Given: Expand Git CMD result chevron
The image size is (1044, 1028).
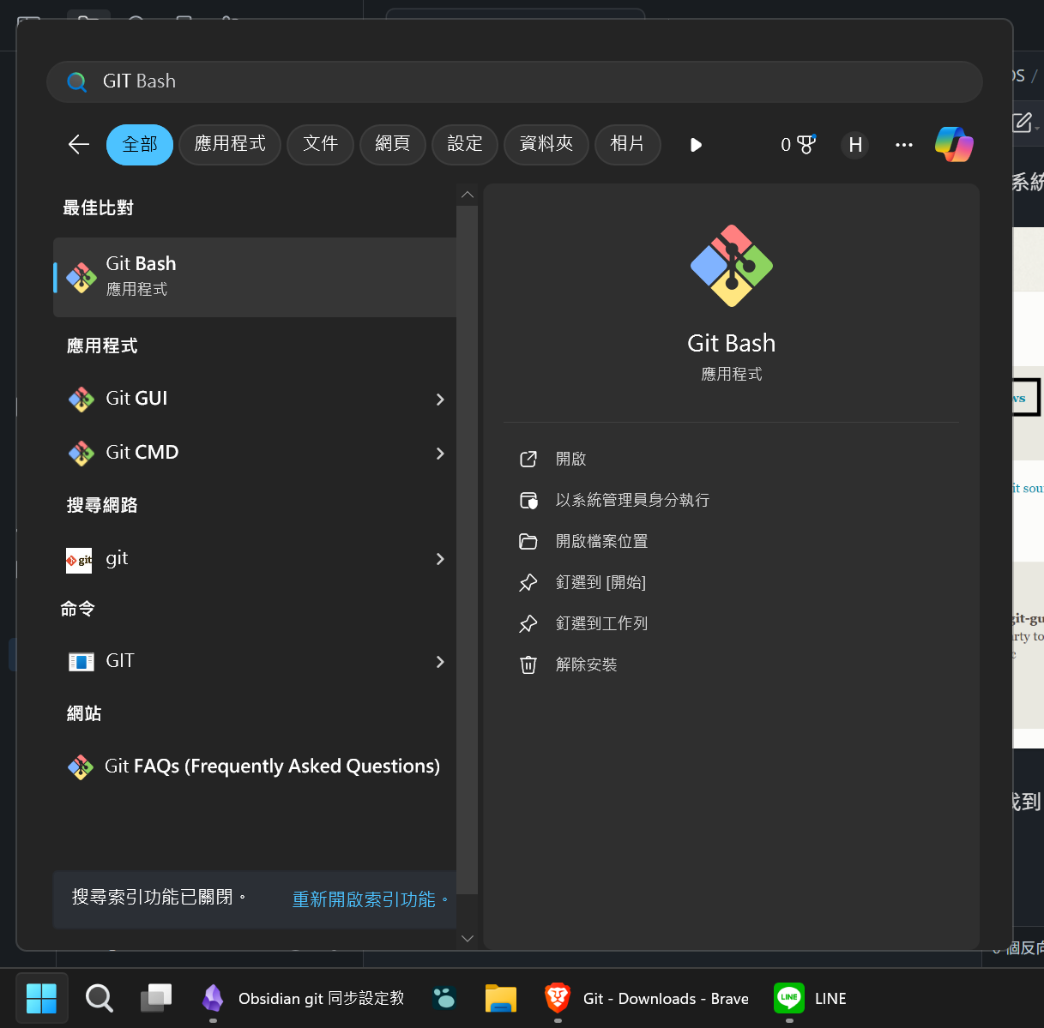Looking at the screenshot, I should coord(440,454).
